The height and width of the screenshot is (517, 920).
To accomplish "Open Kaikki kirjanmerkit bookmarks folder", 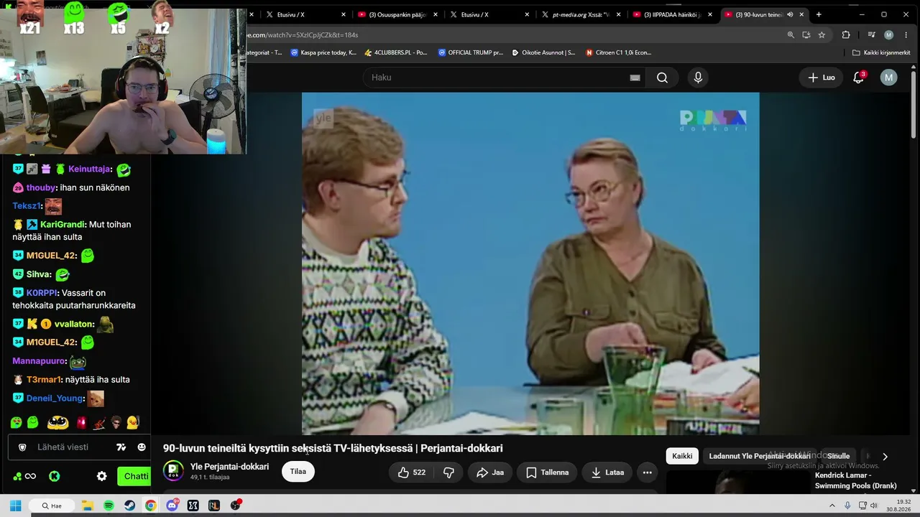I will point(881,52).
